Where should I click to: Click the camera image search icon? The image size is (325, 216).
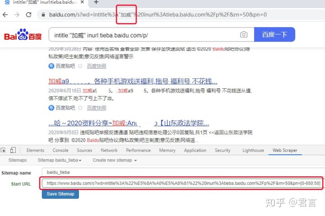click(x=244, y=34)
